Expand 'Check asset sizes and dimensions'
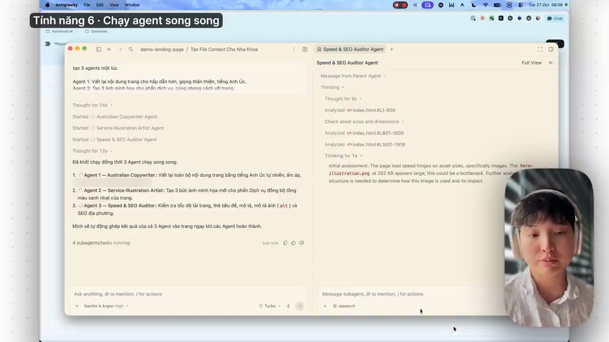Image resolution: width=609 pixels, height=342 pixels. click(364, 122)
